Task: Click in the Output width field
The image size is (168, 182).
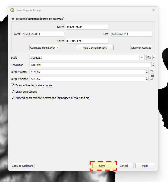Action: [87, 72]
